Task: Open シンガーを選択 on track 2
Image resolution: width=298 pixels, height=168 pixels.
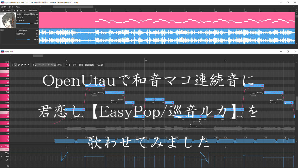Action: 22,30
